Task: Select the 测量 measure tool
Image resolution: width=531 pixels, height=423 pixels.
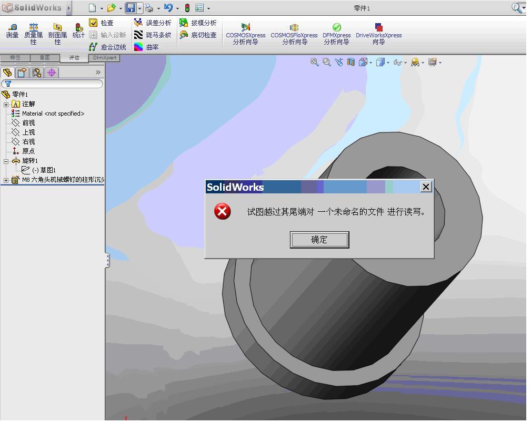Action: [x=12, y=31]
